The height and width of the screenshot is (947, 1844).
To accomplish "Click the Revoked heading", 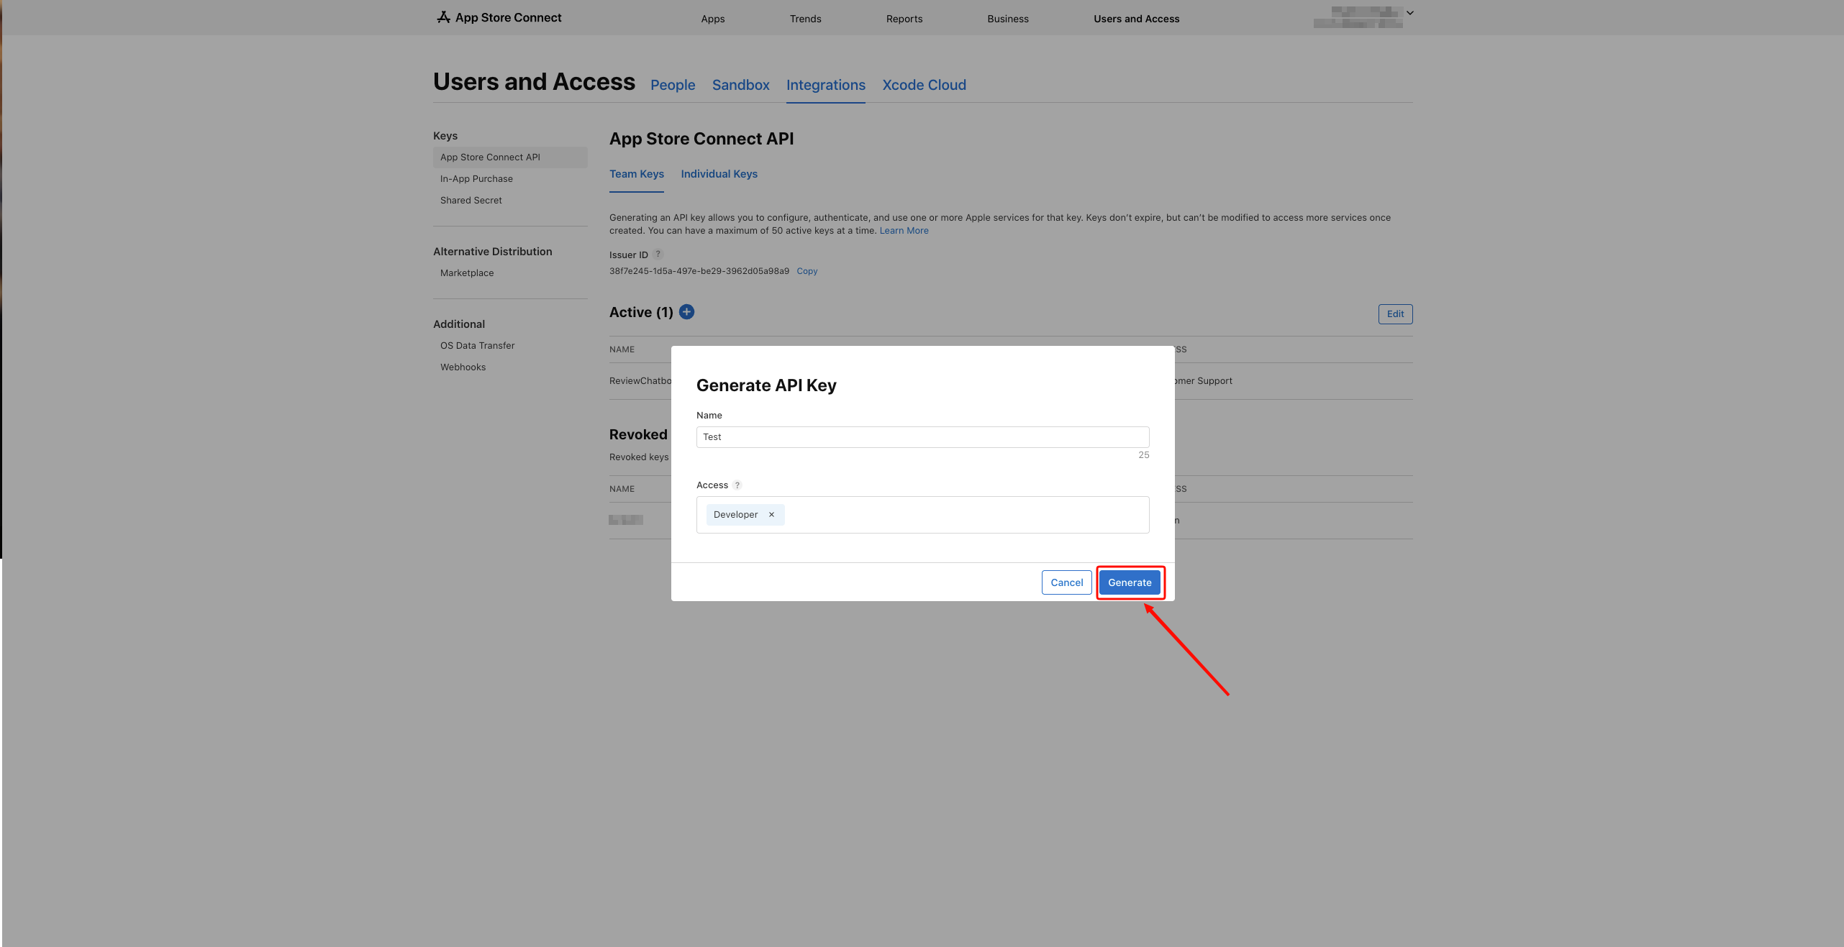I will [638, 434].
